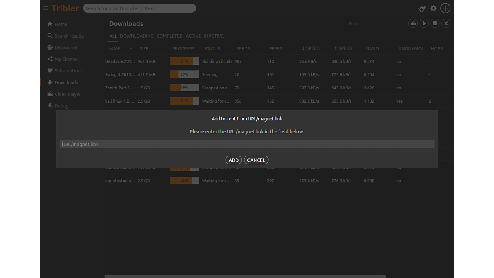Click the 75% progress bar for ubuntustudio
Viewport: 494px width, 278px height.
pos(184,181)
